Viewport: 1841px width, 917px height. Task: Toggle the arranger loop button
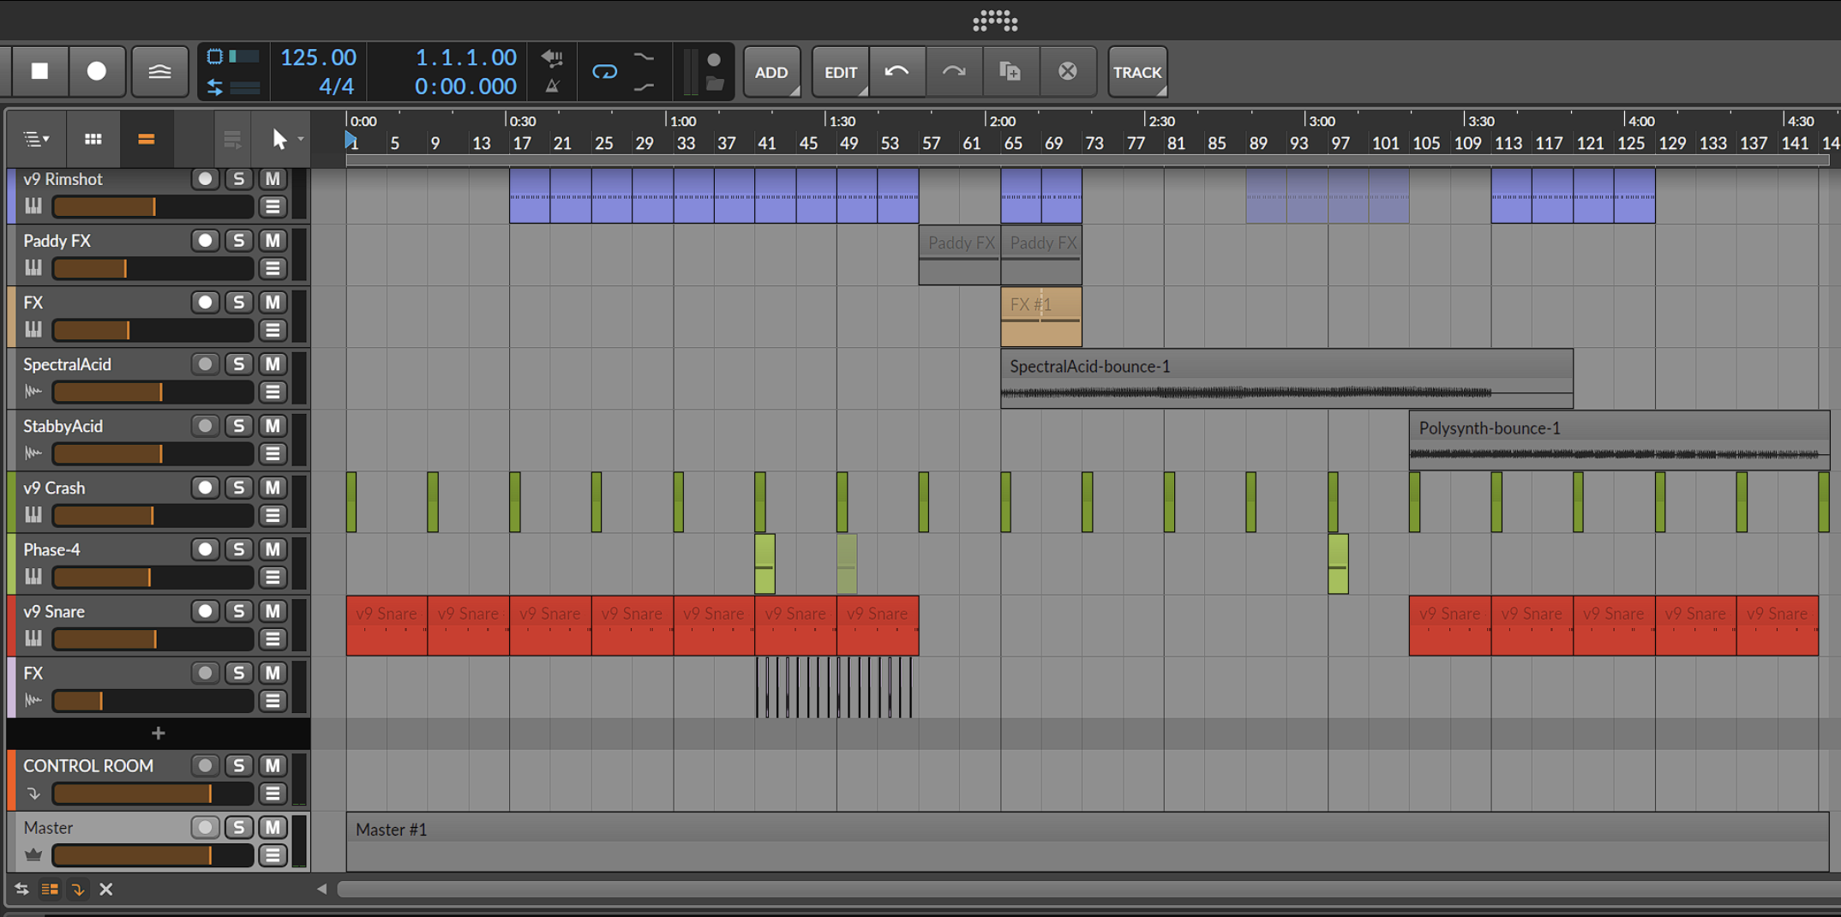pos(604,72)
